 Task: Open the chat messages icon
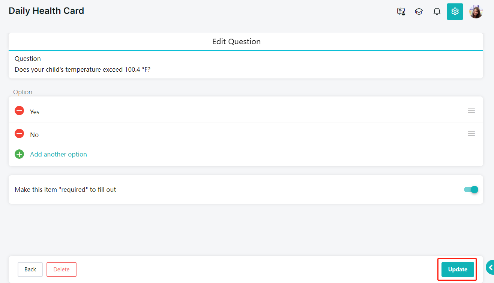click(401, 12)
